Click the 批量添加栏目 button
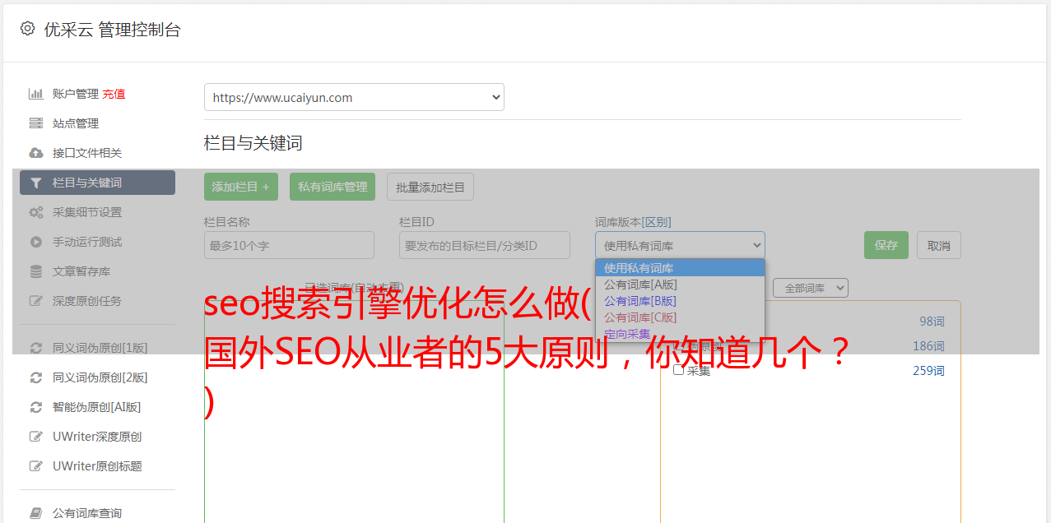The image size is (1051, 523). 430,187
